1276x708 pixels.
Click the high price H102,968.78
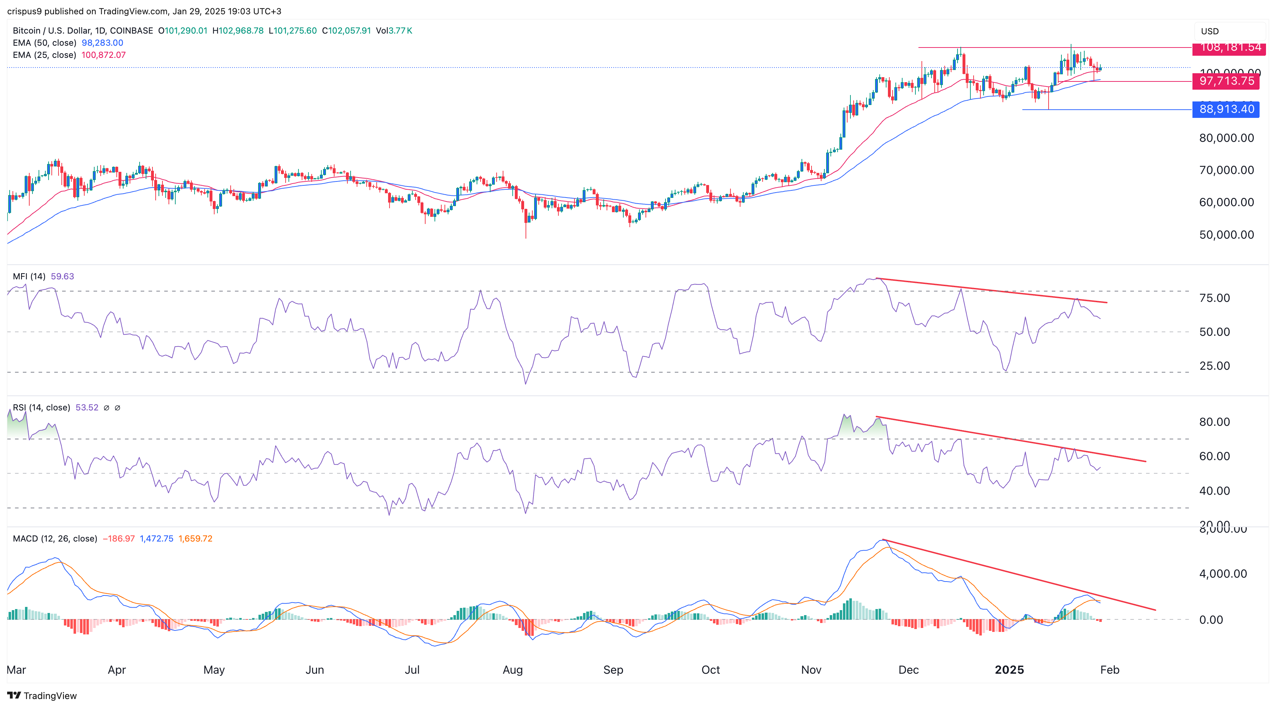click(x=238, y=31)
